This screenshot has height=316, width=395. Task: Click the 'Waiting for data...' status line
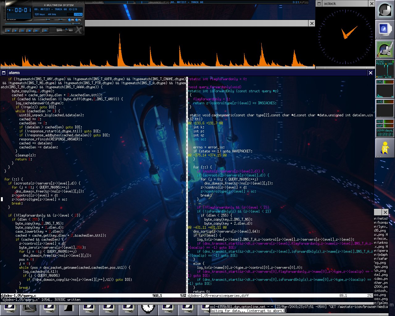point(247,311)
